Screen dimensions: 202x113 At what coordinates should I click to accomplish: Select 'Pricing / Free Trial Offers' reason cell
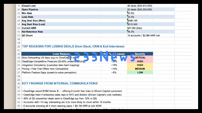61,69
